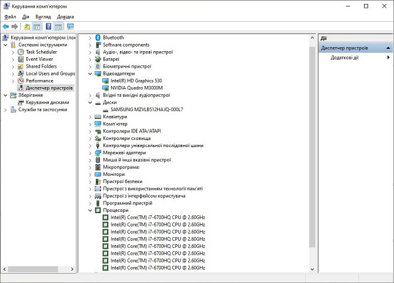This screenshot has height=283, width=394.
Task: Click the Пристрої безпеки security icon
Action: point(98,182)
